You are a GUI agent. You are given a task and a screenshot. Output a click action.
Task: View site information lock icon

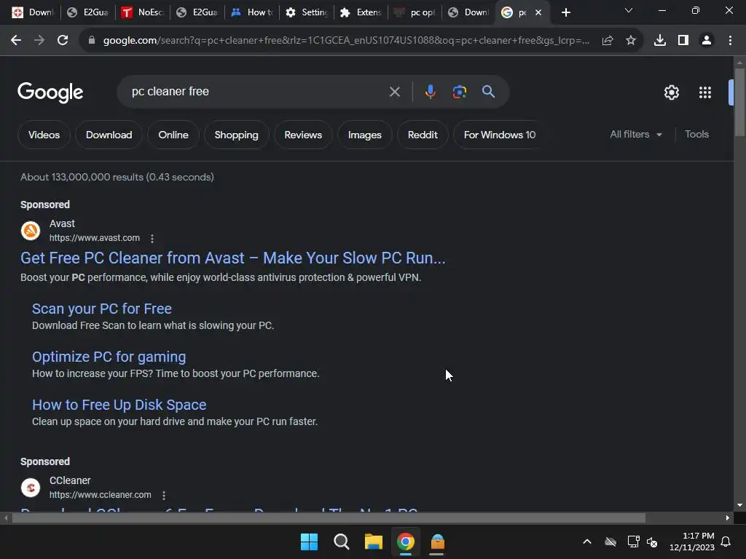tap(92, 41)
